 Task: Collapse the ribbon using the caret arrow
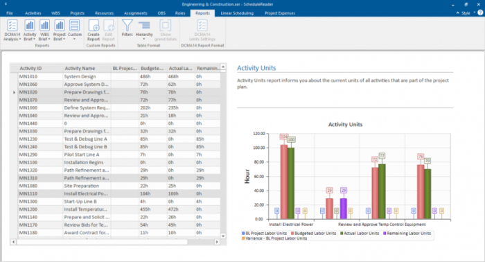457,13
